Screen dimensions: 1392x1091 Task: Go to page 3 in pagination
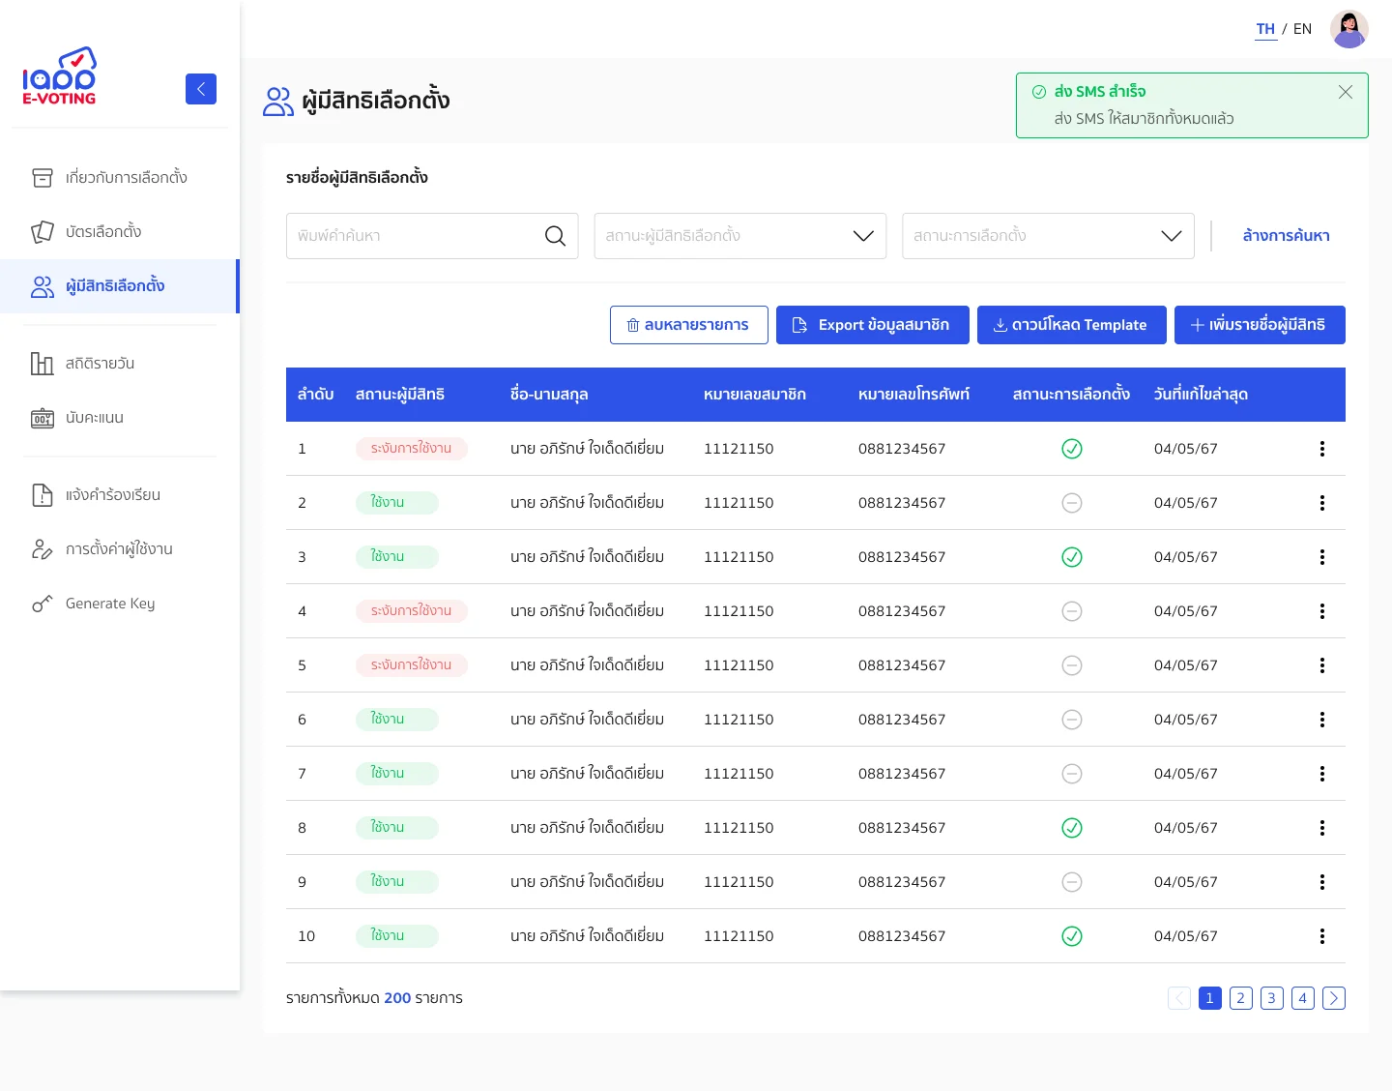coord(1271,997)
